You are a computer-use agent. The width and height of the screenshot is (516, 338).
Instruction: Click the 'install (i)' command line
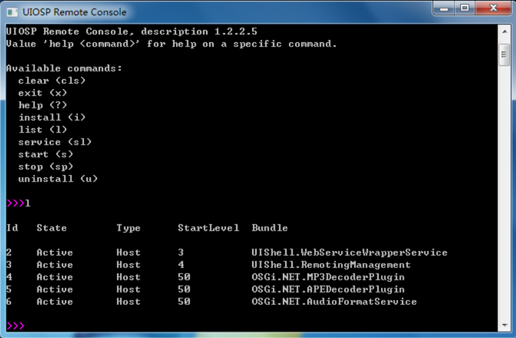[52, 118]
